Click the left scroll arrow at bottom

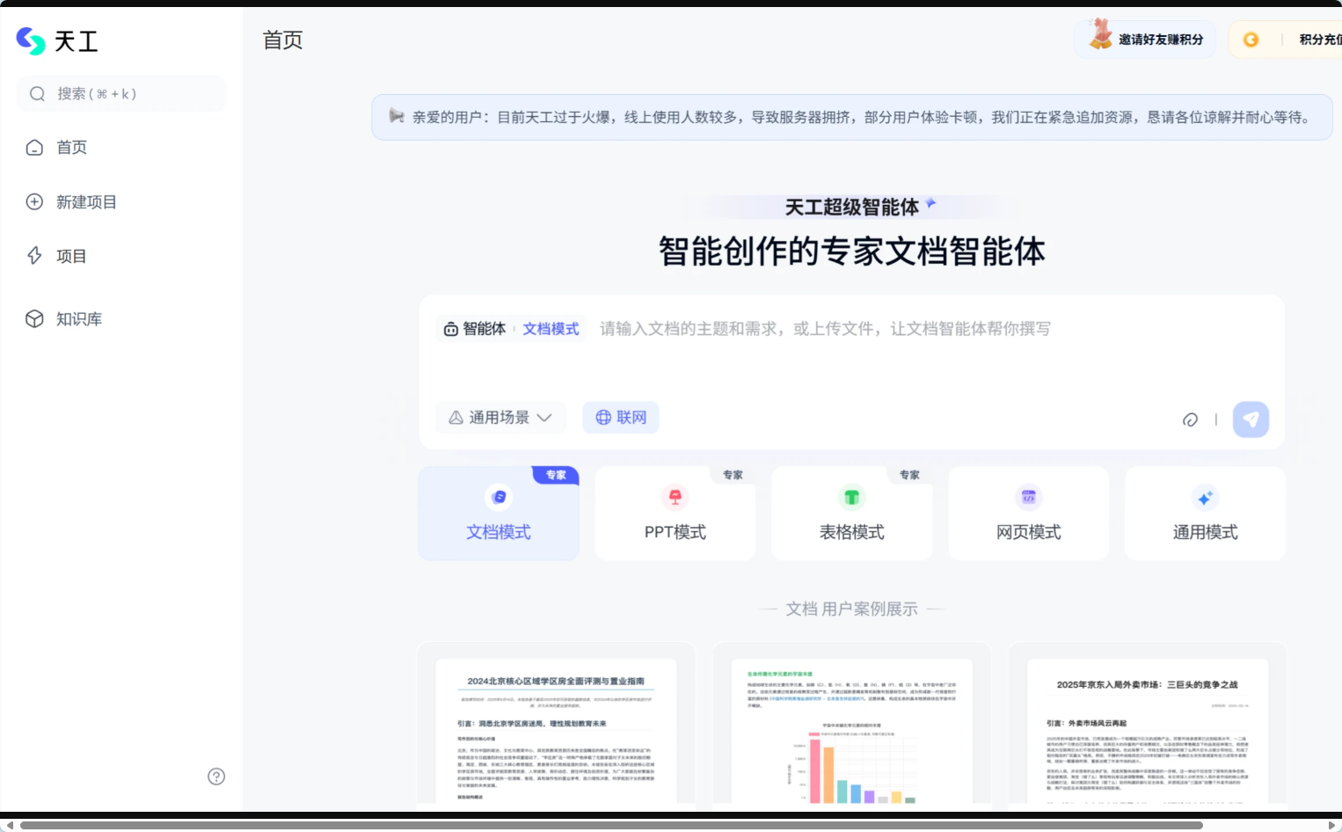tap(9, 825)
